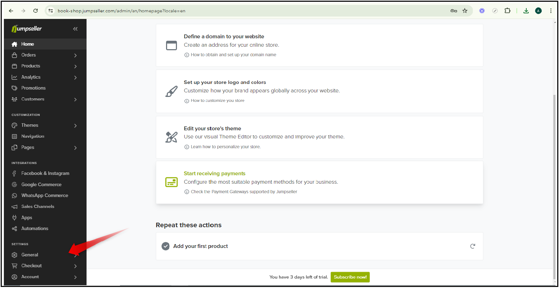559x288 pixels.
Task: Click the Start receiving payments heading
Action: point(215,174)
